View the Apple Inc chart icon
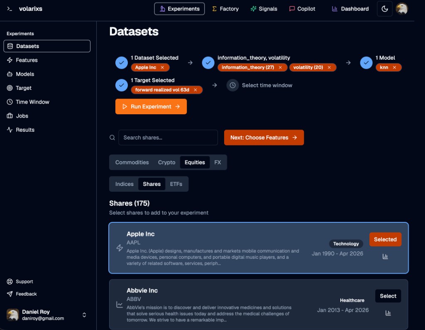 (385, 256)
